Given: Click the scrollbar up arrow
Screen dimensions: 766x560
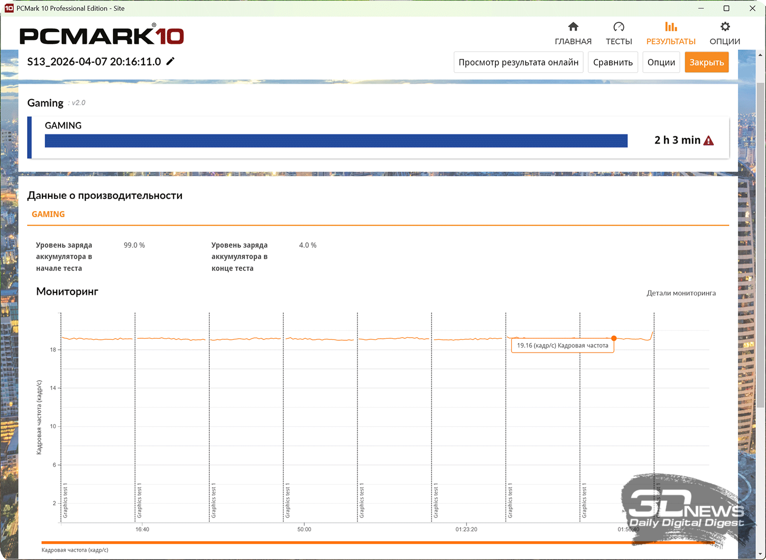Looking at the screenshot, I should (x=760, y=55).
